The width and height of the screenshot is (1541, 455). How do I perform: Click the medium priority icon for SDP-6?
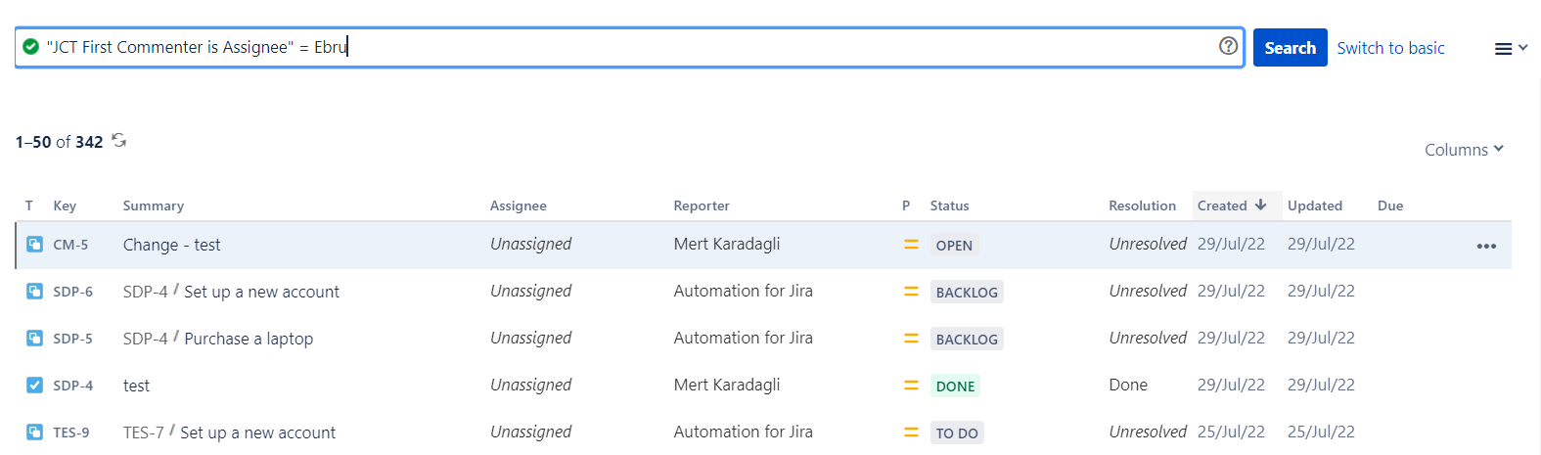click(911, 292)
